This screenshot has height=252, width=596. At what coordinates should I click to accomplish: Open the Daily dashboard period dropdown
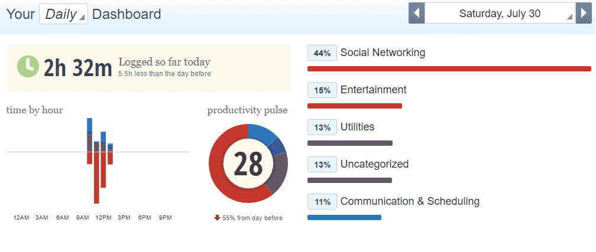point(63,14)
